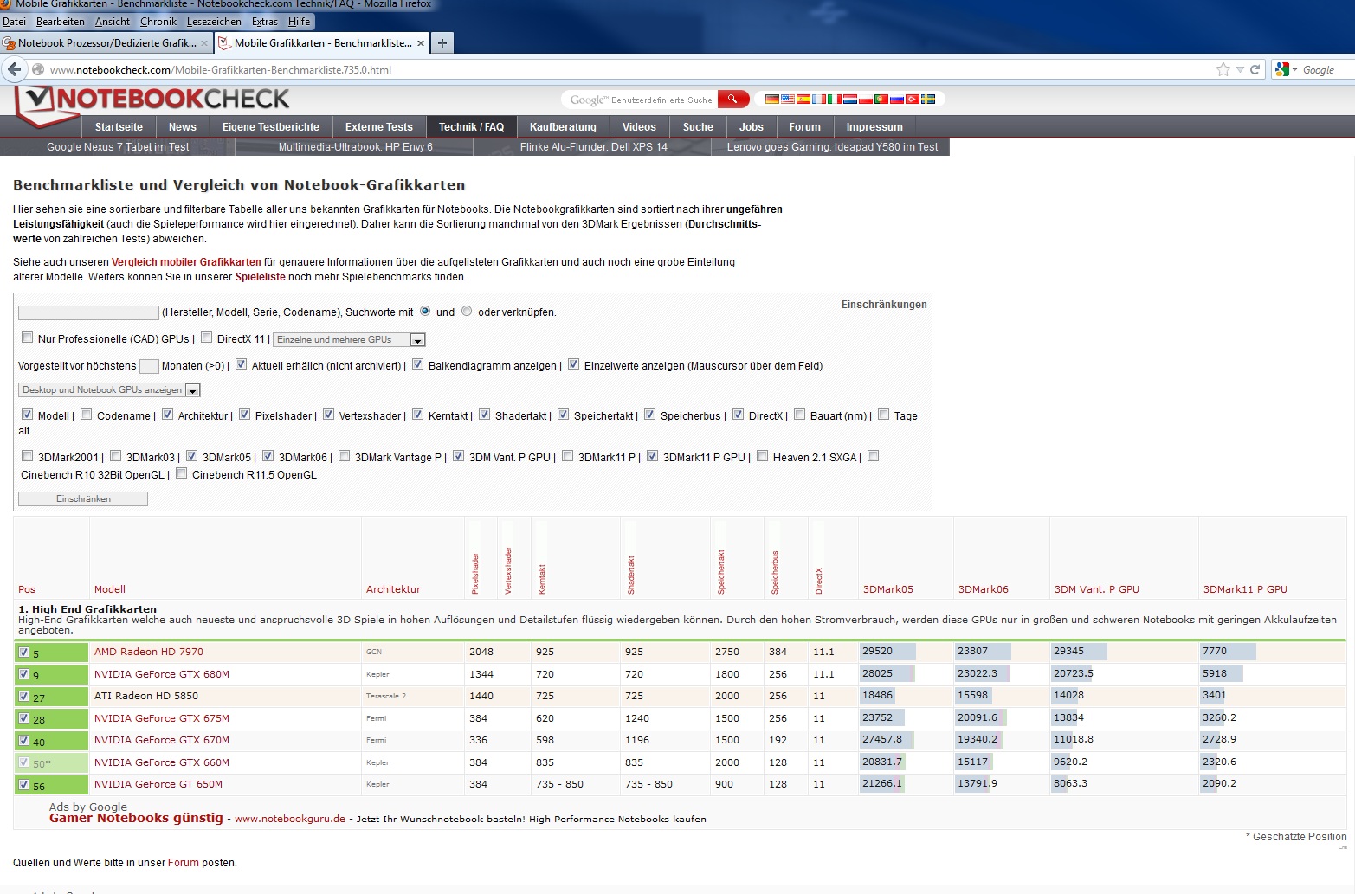Open the Chronik menu
Screen dimensions: 1355x894
coord(158,22)
